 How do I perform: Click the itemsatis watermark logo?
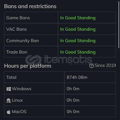tap(59, 60)
